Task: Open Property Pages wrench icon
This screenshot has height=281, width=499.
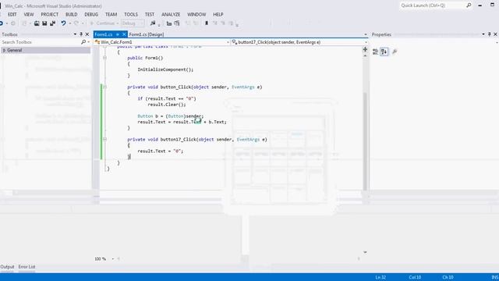Action: pos(395,52)
